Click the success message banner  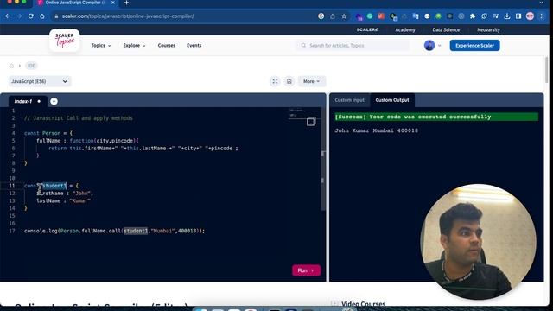(x=436, y=117)
